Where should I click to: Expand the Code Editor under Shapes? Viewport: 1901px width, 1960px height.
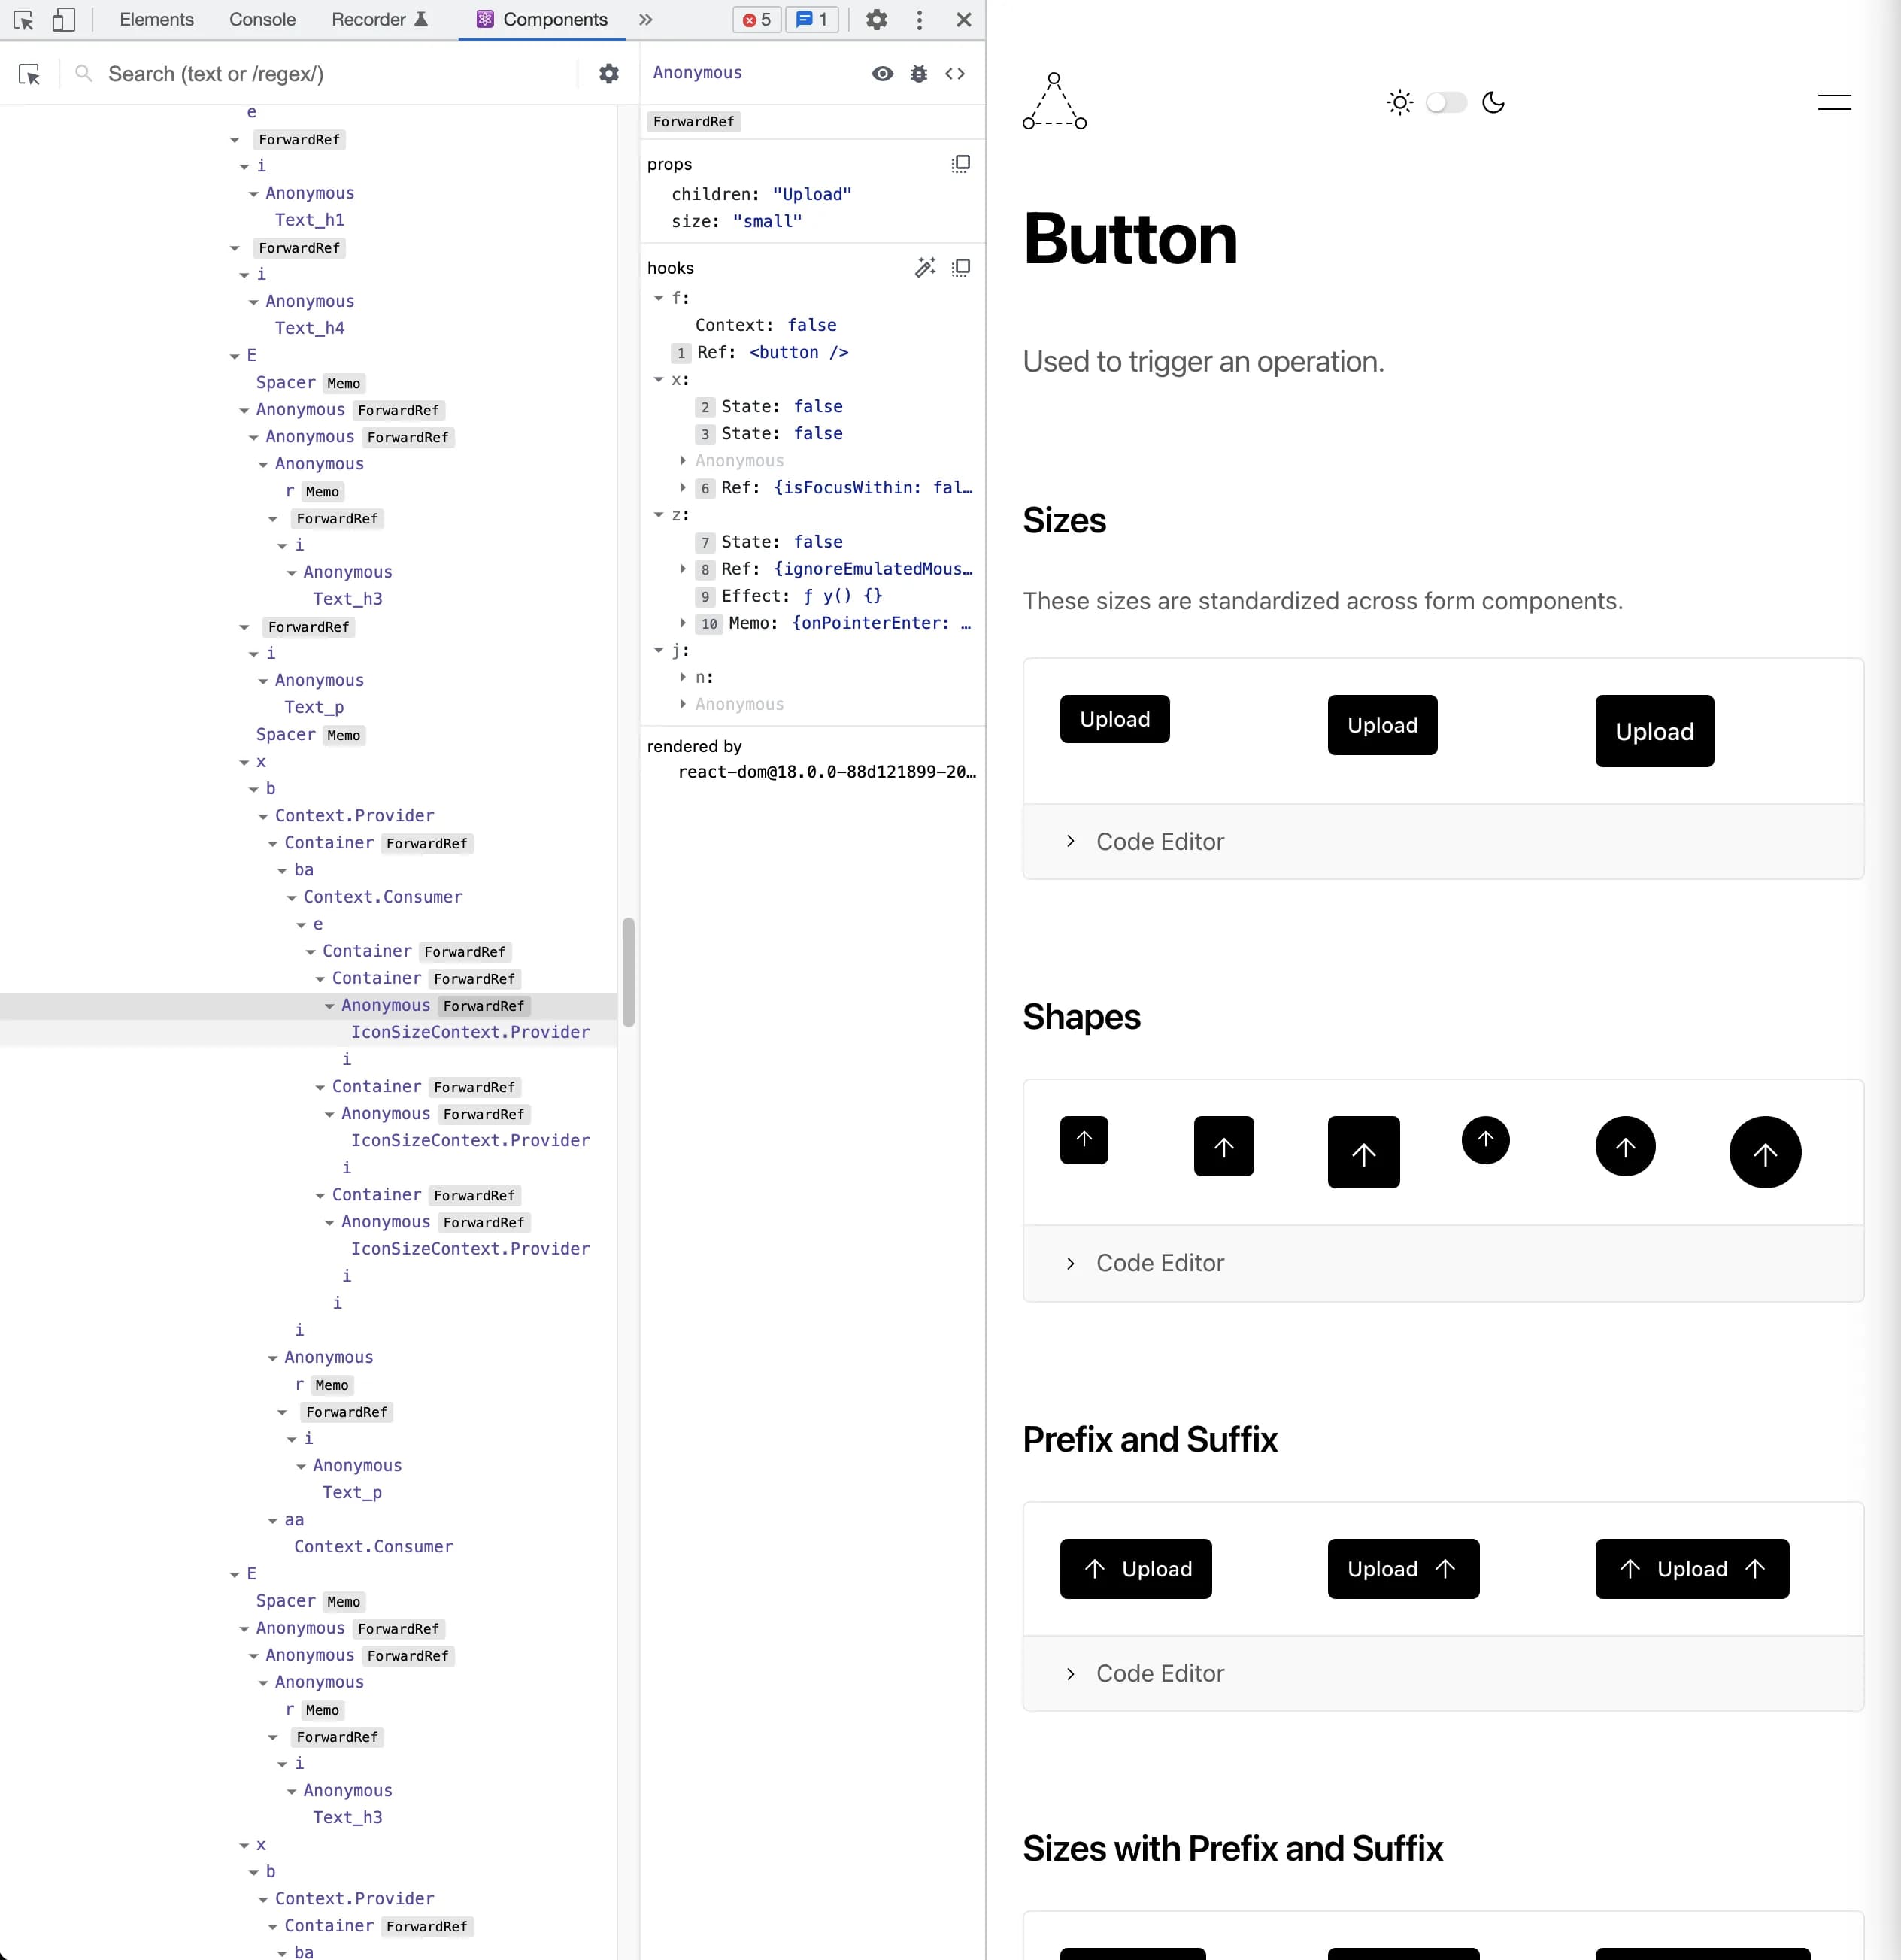click(x=1159, y=1263)
